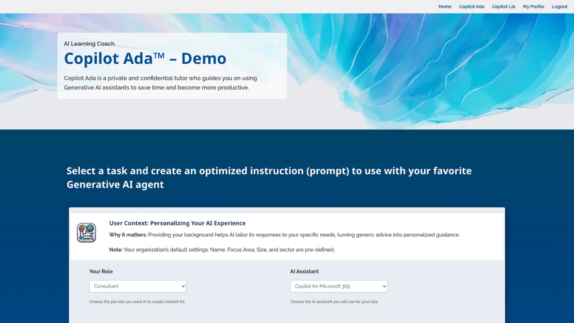
Task: Click the Copilot Ada description paragraph
Action: 160,83
